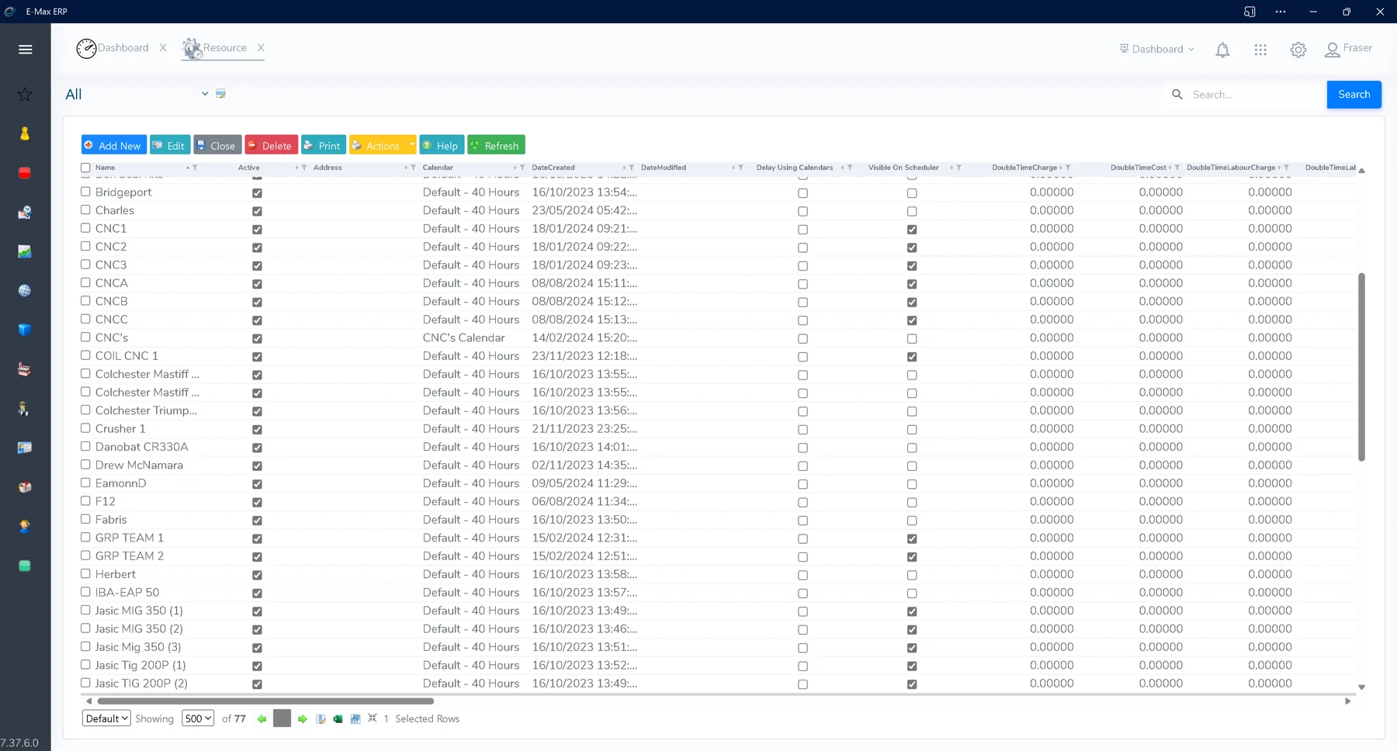Tick the row checkbox for CNC1
This screenshot has height=751, width=1397.
pos(85,228)
